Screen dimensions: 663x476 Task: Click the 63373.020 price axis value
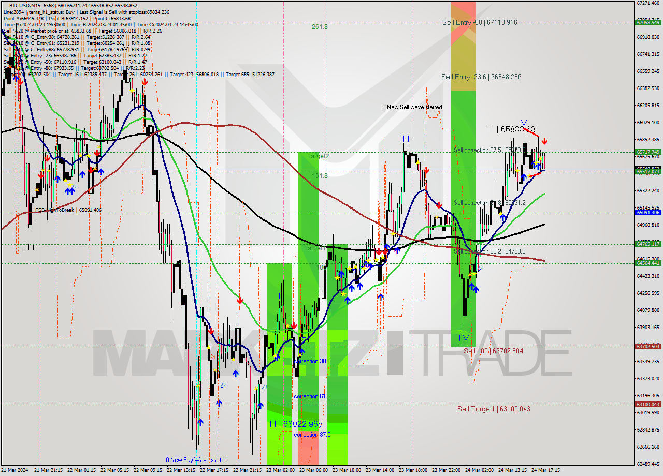[647, 379]
